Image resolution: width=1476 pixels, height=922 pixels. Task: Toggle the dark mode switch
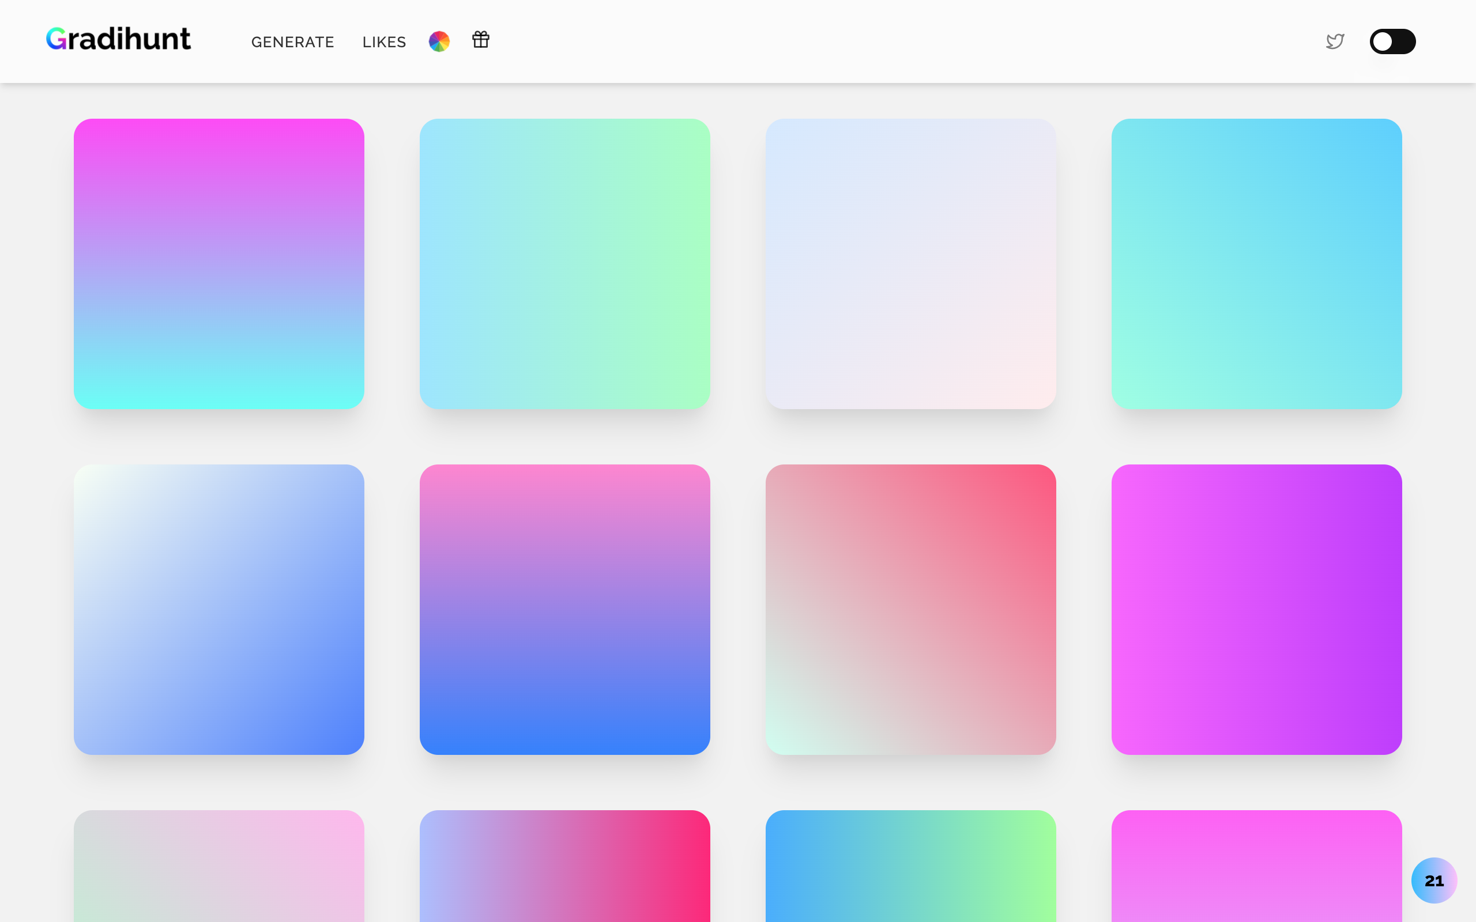pos(1392,41)
